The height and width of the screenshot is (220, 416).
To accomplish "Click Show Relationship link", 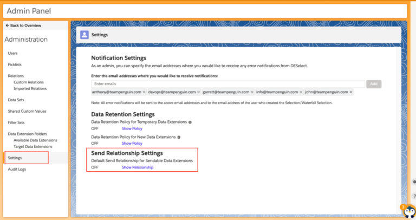I will pyautogui.click(x=137, y=167).
